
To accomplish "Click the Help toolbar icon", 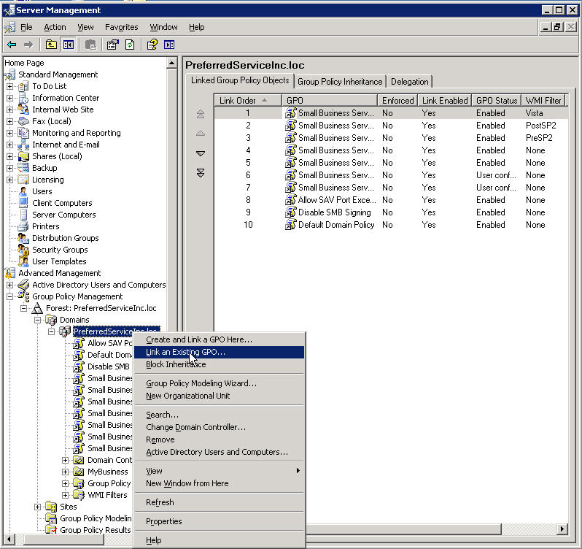I will (152, 45).
